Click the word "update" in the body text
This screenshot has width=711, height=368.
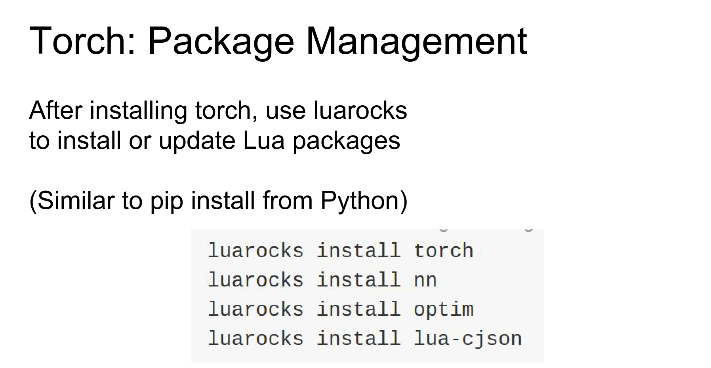click(x=197, y=141)
